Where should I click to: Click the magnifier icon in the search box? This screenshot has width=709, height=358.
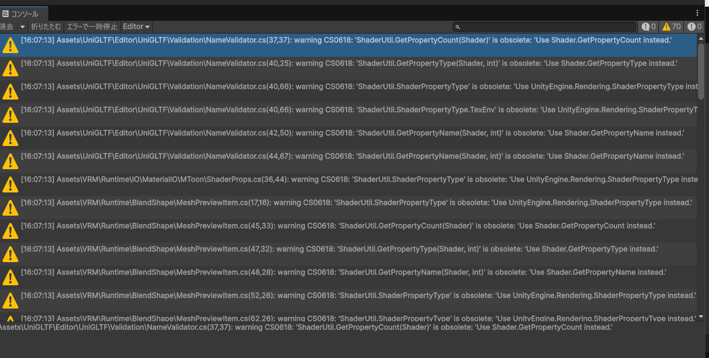(458, 27)
